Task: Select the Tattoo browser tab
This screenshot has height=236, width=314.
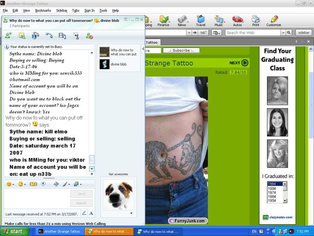Action: pyautogui.click(x=152, y=42)
